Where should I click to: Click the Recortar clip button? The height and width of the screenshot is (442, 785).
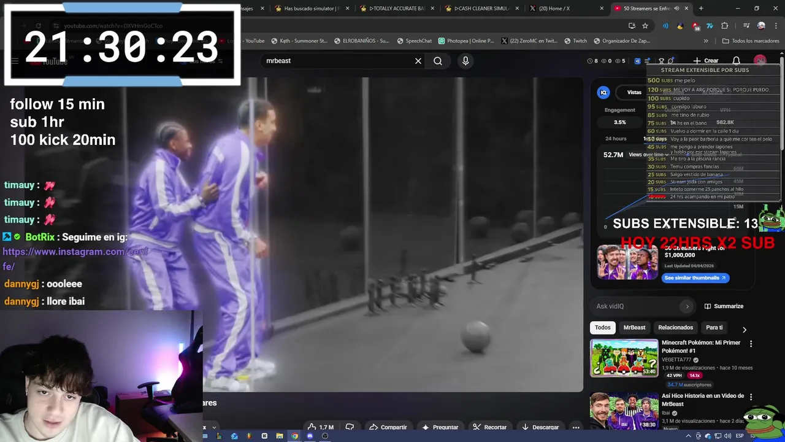pyautogui.click(x=489, y=427)
